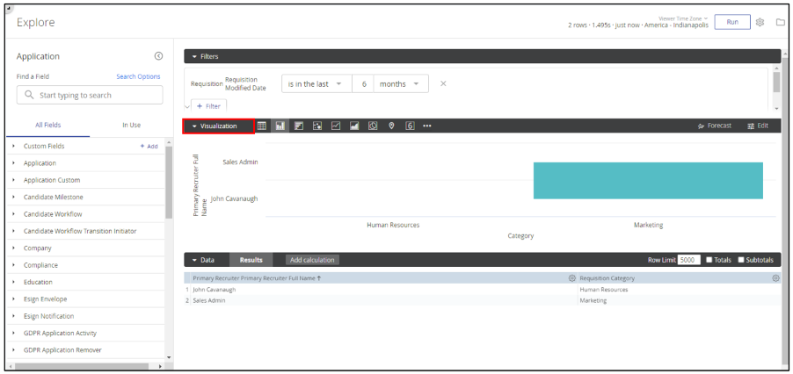Viewport: 793px width, 374px height.
Task: Click + Add for Custom Fields
Action: click(149, 147)
